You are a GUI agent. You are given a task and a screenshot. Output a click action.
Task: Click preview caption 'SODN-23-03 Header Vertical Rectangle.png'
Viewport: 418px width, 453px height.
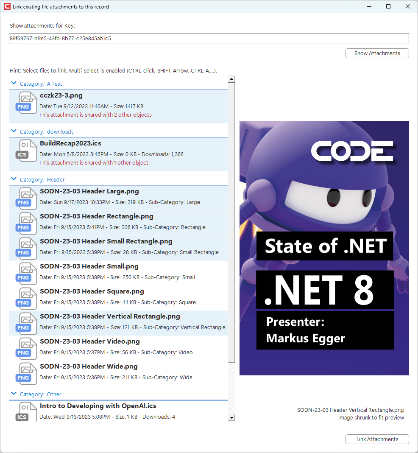pos(351,410)
